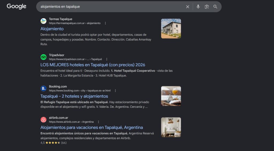Open the building thumbnail for Termas Tapalque
Image resolution: width=274 pixels, height=151 pixels.
(x=171, y=28)
